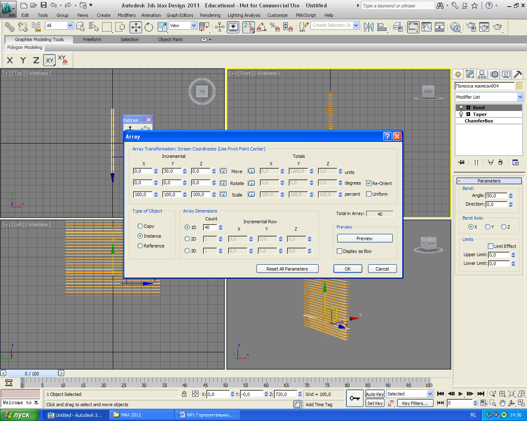This screenshot has height=421, width=527.
Task: Click the object color swatch
Action: click(x=520, y=86)
